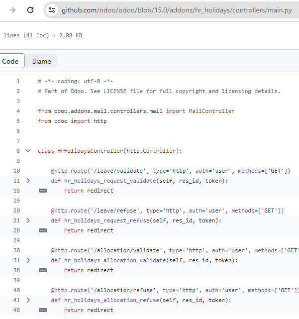299x319 pixels.
Task: Expand the hr_holidays_allocation_validate function at line 31
Action: (28, 260)
